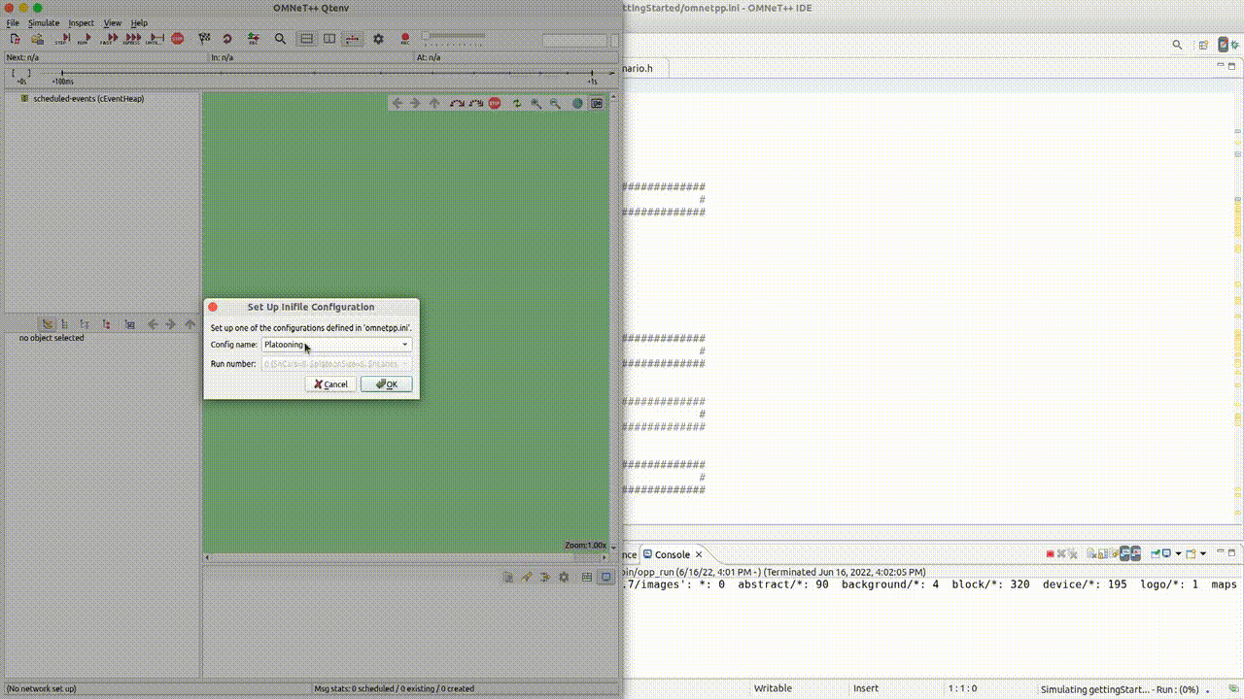Image resolution: width=1244 pixels, height=699 pixels.
Task: Select the Step simulation icon in Qtenv toolbar
Action: [65, 39]
